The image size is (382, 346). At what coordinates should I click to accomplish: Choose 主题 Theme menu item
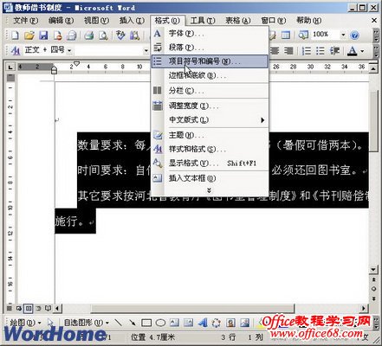[210, 135]
